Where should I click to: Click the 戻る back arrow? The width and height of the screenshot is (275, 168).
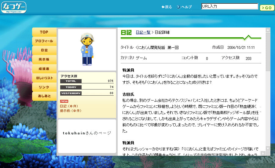tap(167, 7)
